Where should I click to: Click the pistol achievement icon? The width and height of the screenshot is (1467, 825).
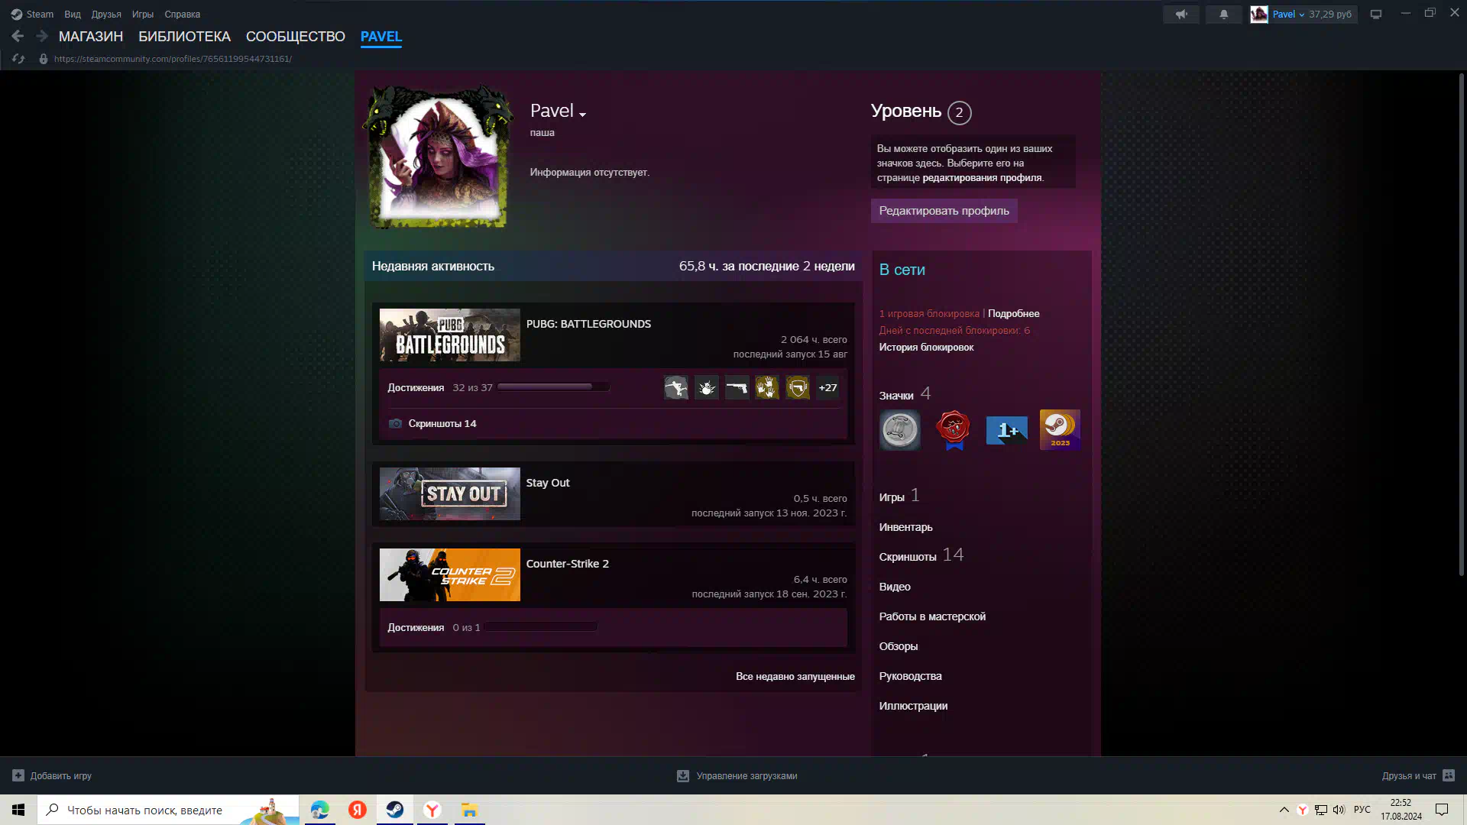(x=737, y=387)
